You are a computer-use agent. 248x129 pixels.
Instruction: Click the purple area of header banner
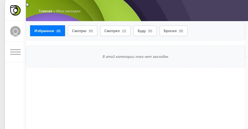(x=209, y=10)
